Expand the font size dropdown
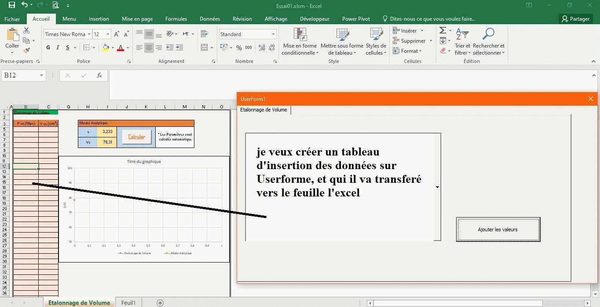 [x=108, y=34]
